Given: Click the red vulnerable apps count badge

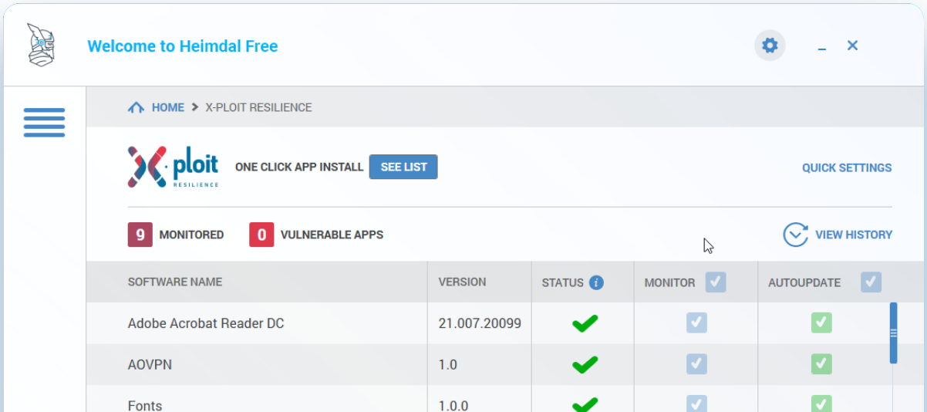Looking at the screenshot, I should pos(261,235).
